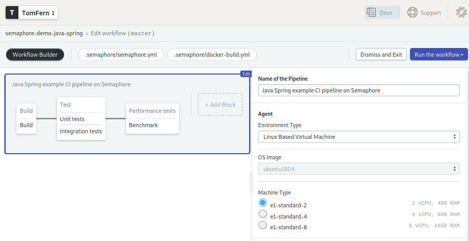The height and width of the screenshot is (241, 469).
Task: Switch to .semaphore/semaphore.yml tab
Action: point(121,55)
